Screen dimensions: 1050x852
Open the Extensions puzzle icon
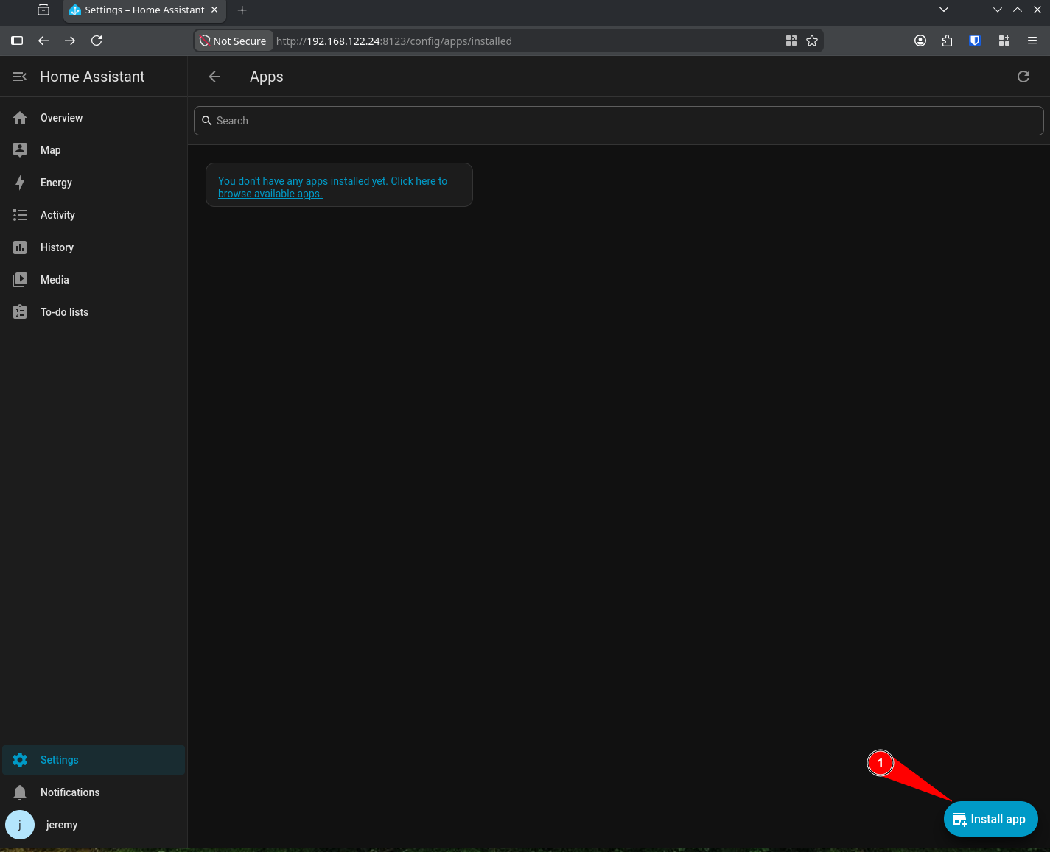click(x=948, y=41)
